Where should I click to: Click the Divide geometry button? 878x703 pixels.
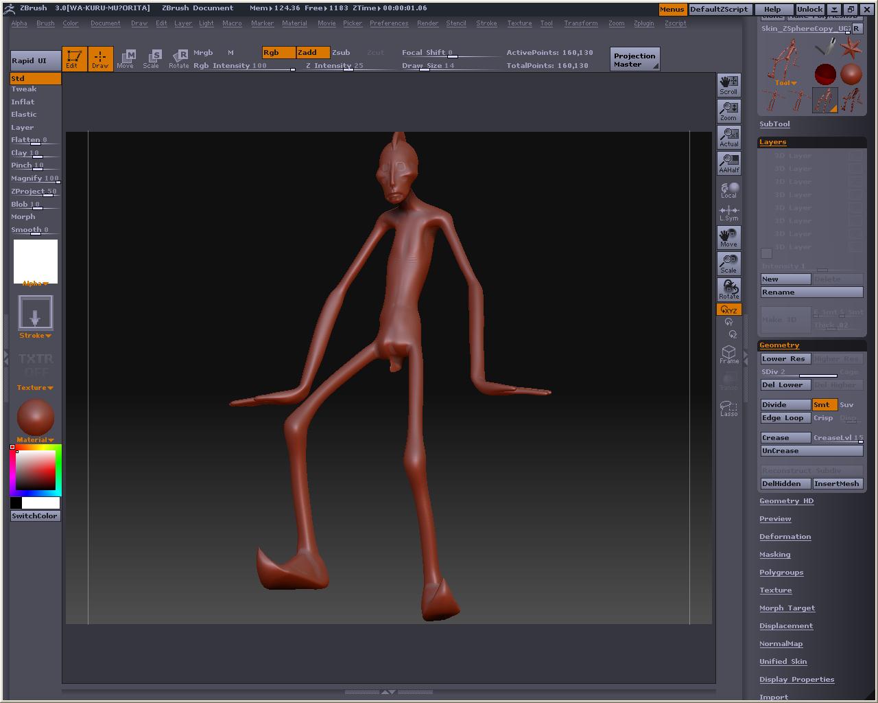(x=785, y=405)
